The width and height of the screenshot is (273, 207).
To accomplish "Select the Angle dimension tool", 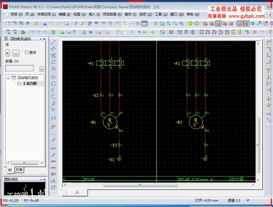I will point(53,181).
